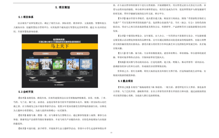This screenshot has width=219, height=138.
Task: Click the heading 5. 项目策划
Action: coord(62,7)
